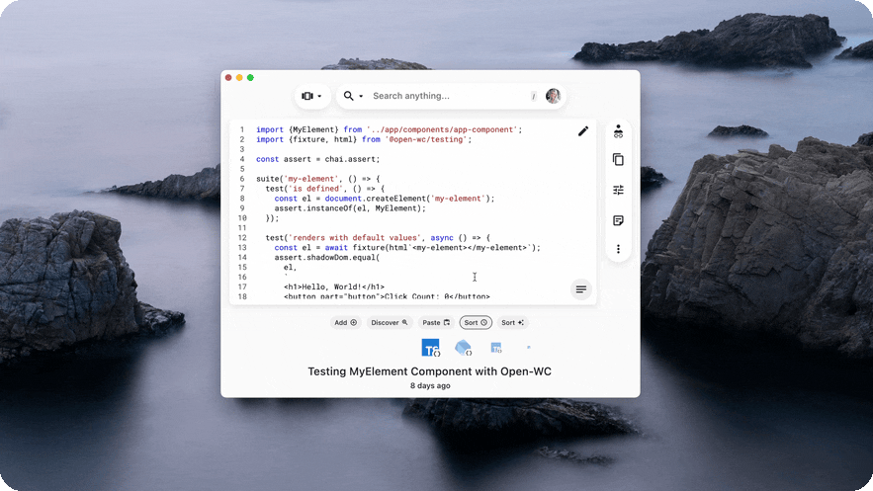Open the user profile avatar
The width and height of the screenshot is (873, 491).
[x=553, y=96]
